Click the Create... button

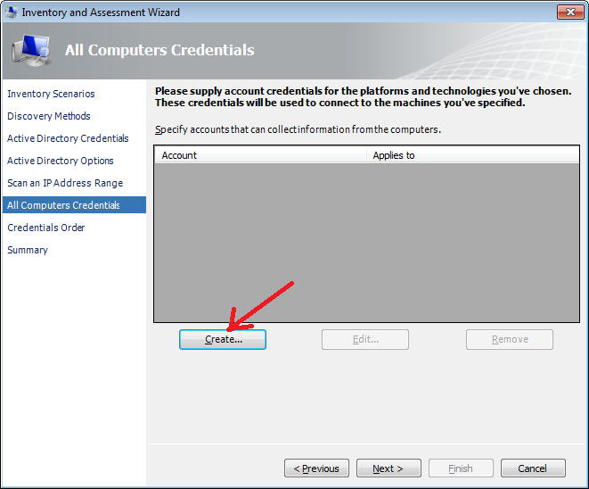(223, 339)
